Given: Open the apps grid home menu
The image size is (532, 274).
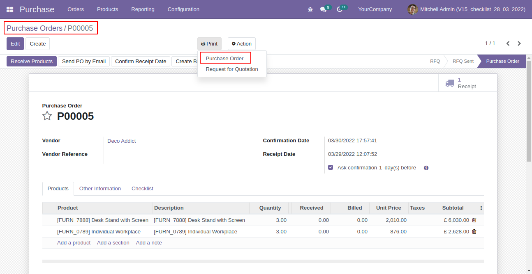Looking at the screenshot, I should pyautogui.click(x=10, y=9).
